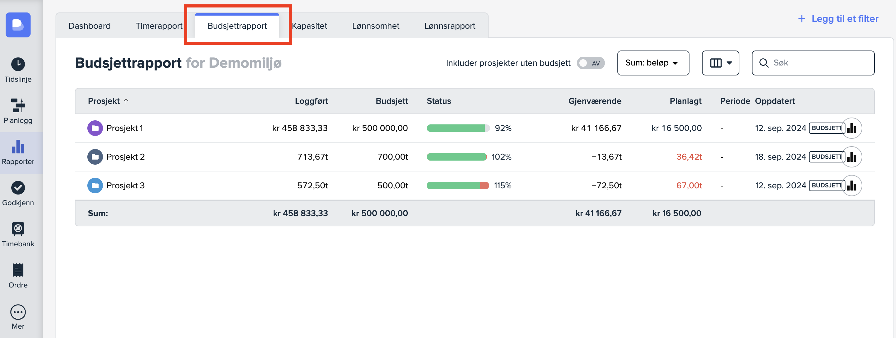Open the Timebank sidebar icon
The image size is (896, 338).
click(18, 229)
